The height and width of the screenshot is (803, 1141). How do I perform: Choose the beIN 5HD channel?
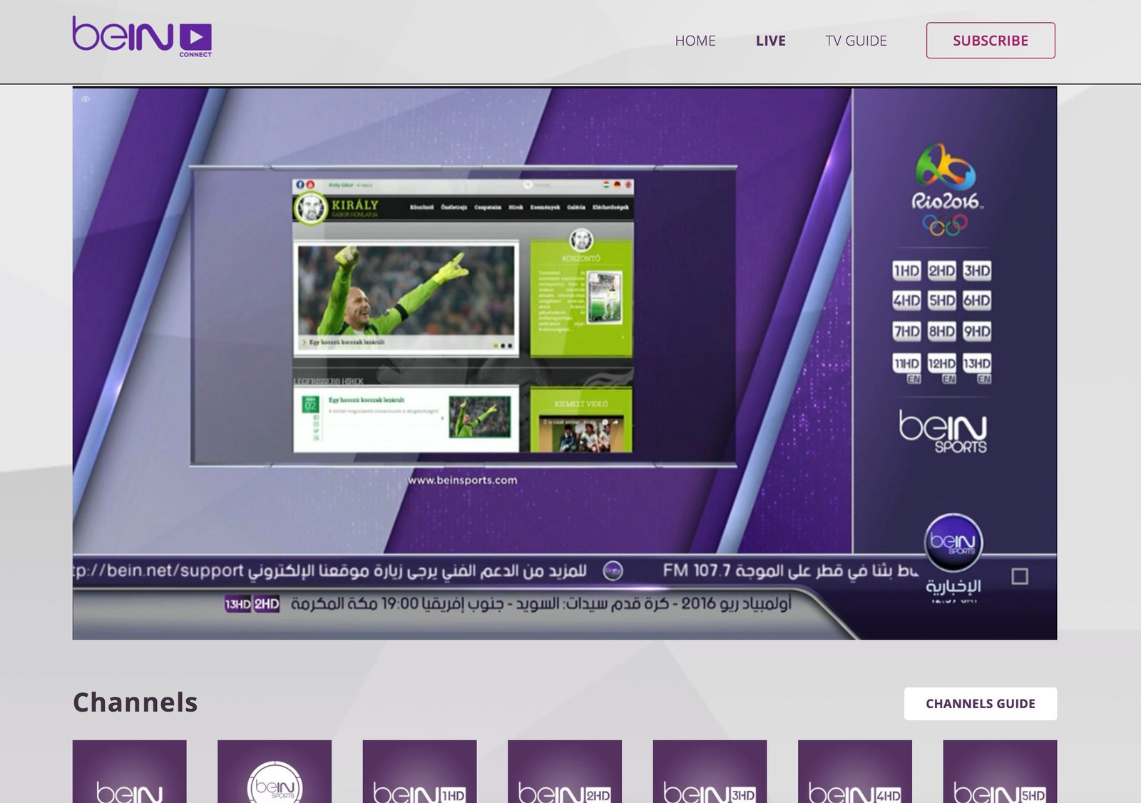[x=1000, y=772]
